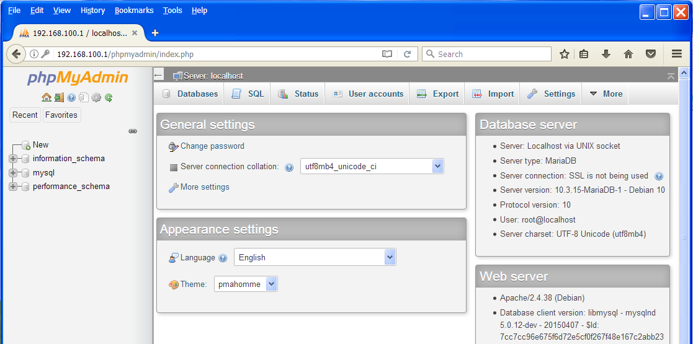Expand the mysql database node

tap(13, 173)
